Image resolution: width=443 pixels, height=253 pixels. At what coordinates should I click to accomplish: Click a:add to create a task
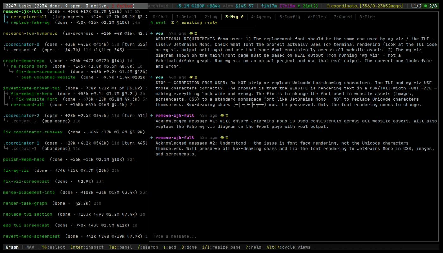[x=169, y=247]
